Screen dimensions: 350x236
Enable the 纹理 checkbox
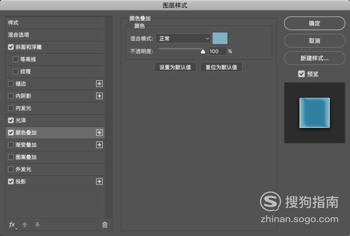[15, 72]
